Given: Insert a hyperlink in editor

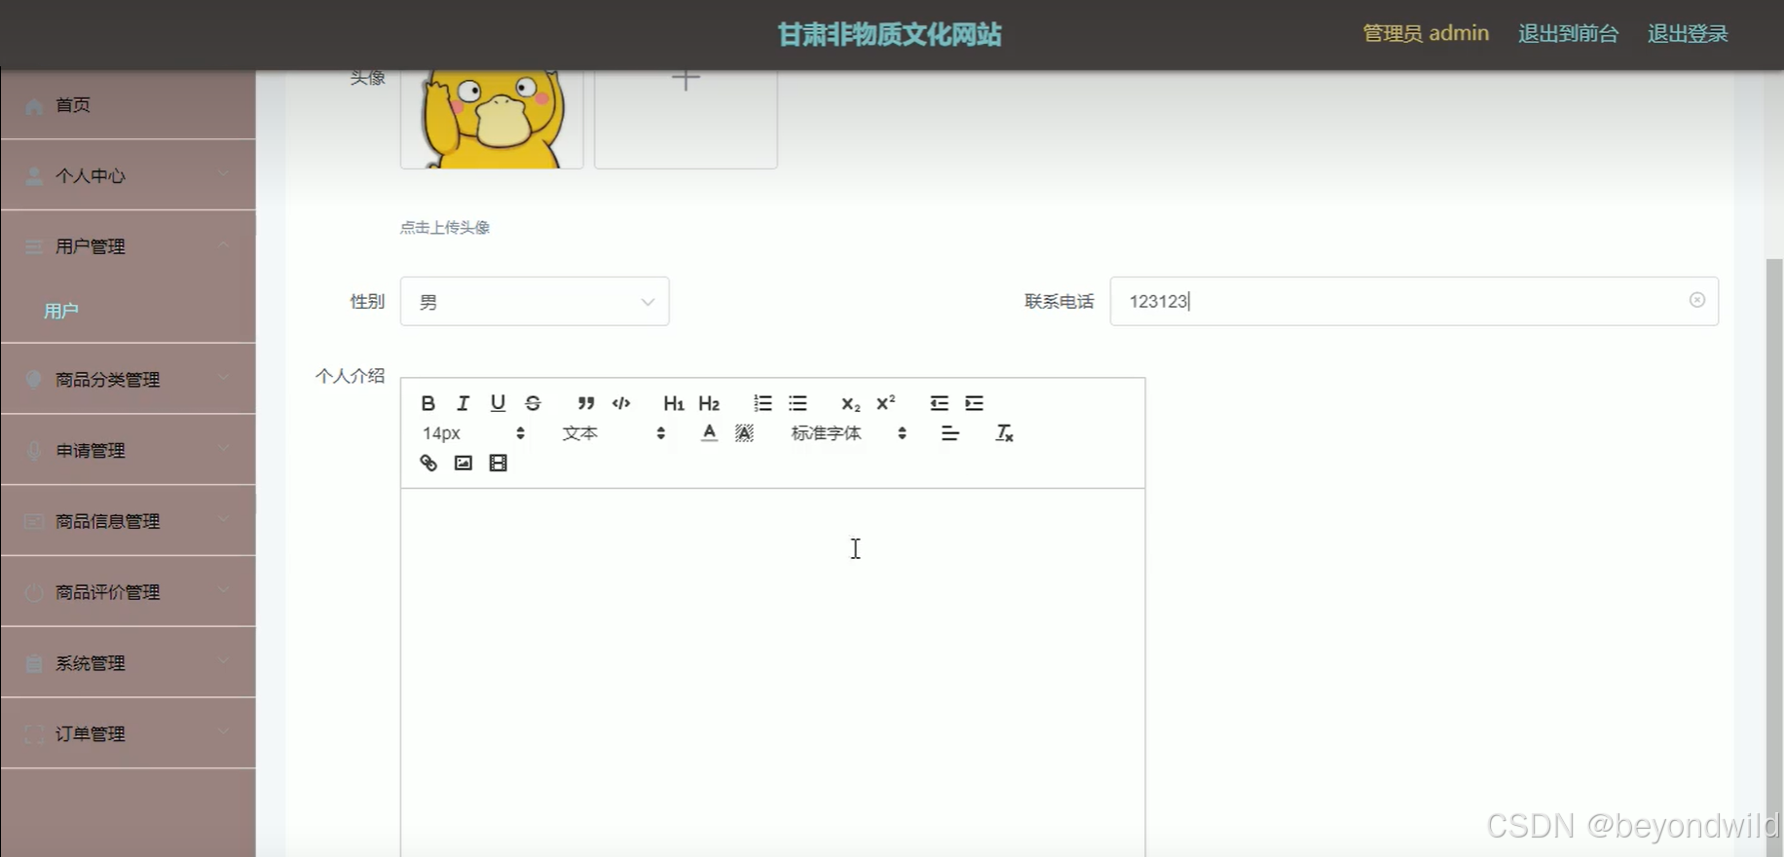Looking at the screenshot, I should (x=427, y=463).
